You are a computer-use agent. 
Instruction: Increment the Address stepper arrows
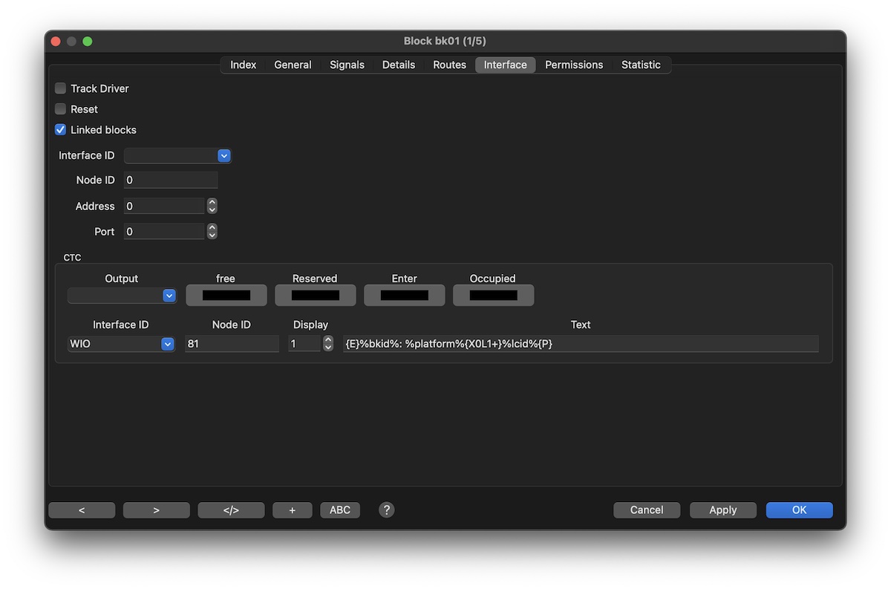(x=212, y=203)
